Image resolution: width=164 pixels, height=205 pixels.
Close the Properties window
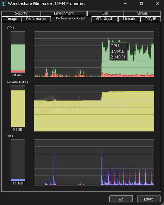click(x=157, y=4)
